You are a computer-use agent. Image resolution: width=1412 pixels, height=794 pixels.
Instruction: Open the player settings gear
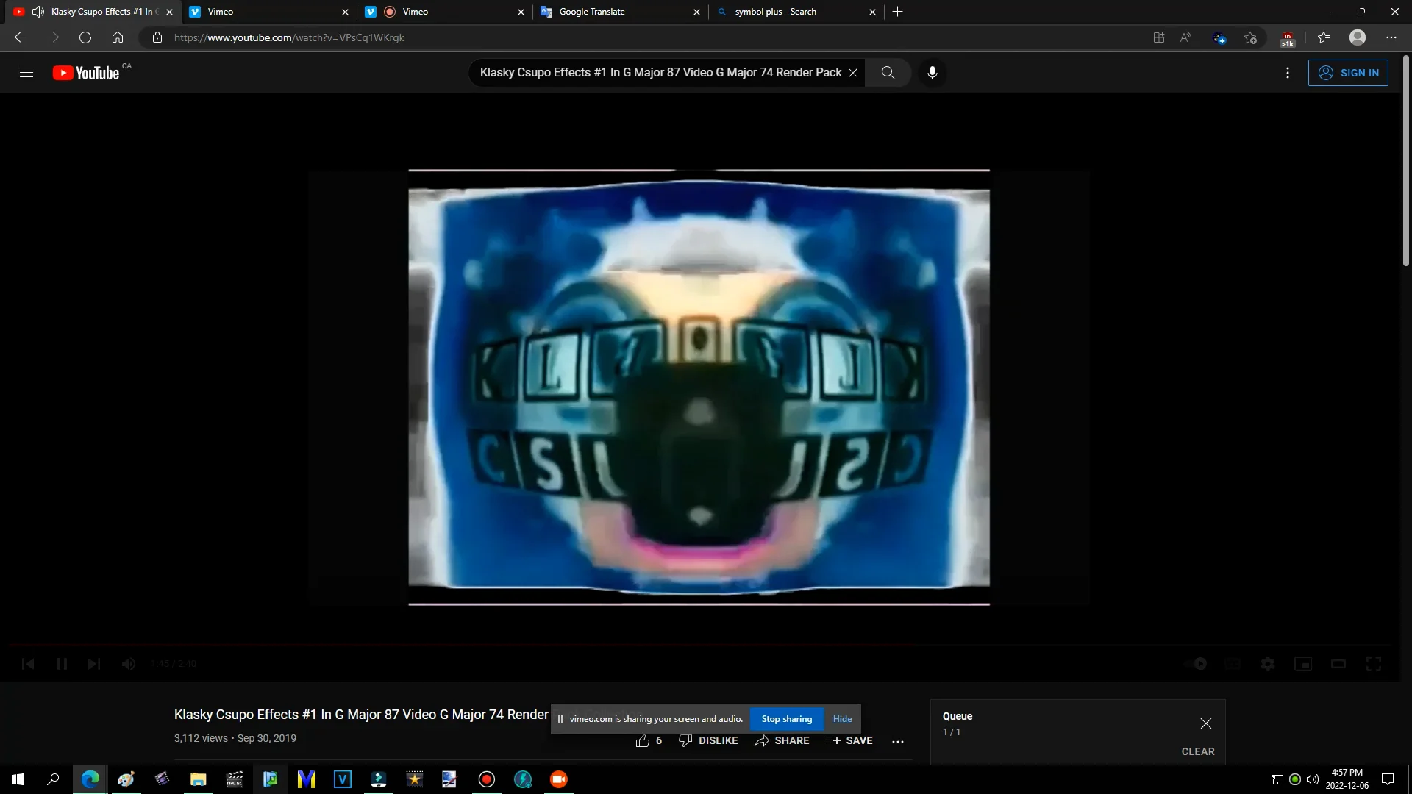coord(1267,663)
